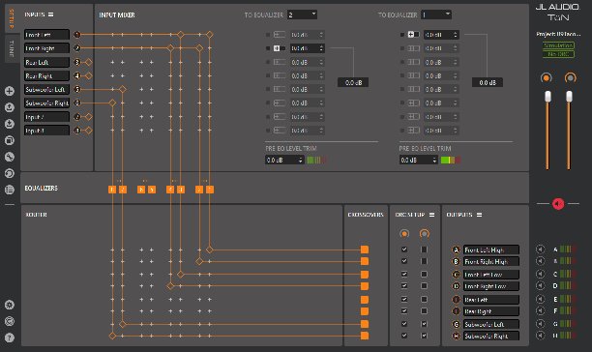The image size is (592, 352).
Task: Uncheck second DRC checkbox for Subwoofer Left
Action: 424,324
